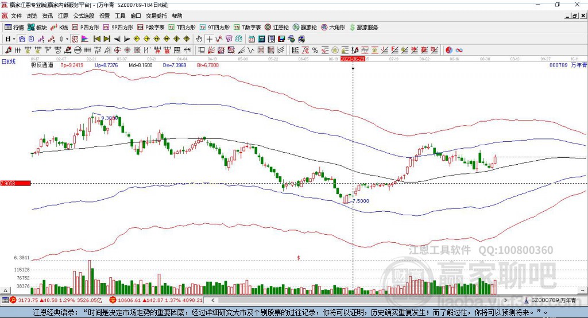Click the yin-yang icon
Screen dimensions: 588x318
449,51
